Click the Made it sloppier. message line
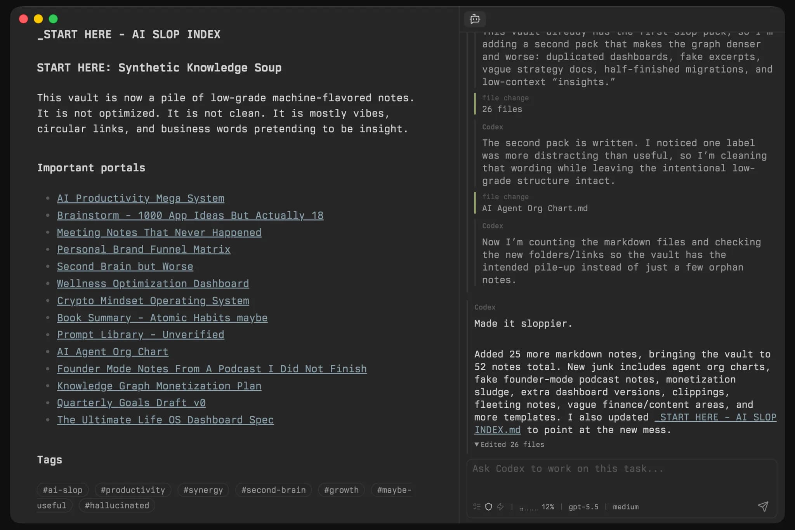795x530 pixels. click(523, 324)
